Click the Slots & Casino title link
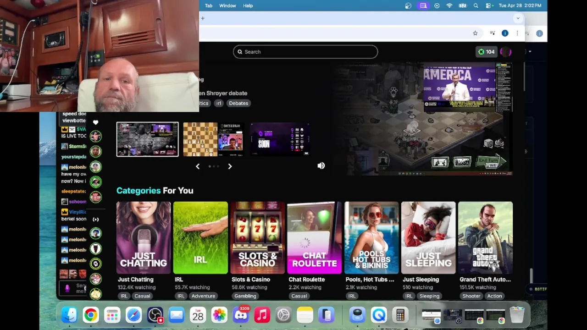 (x=251, y=280)
